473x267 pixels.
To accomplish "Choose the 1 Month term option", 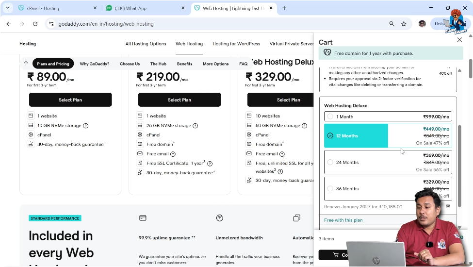I will 388,117.
